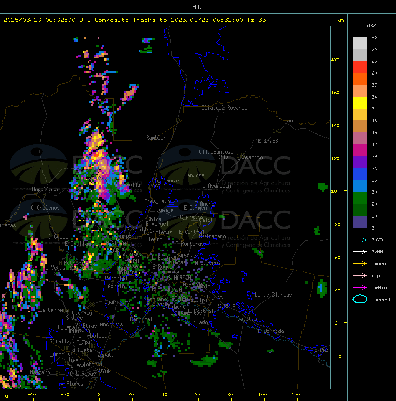Click the 'La_Carrera' map label
Viewport: 396px width, 401px height.
[x=53, y=310]
